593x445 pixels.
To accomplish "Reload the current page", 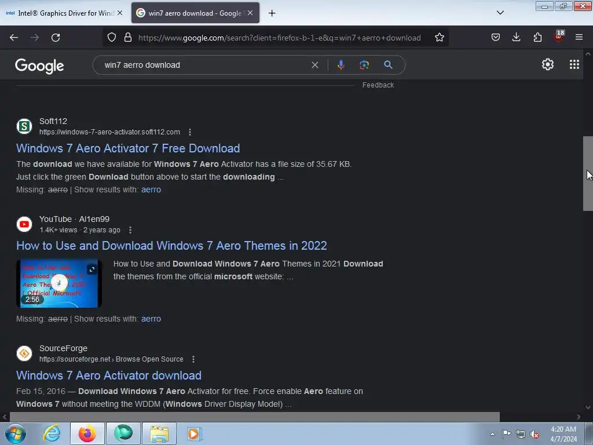I will click(56, 38).
